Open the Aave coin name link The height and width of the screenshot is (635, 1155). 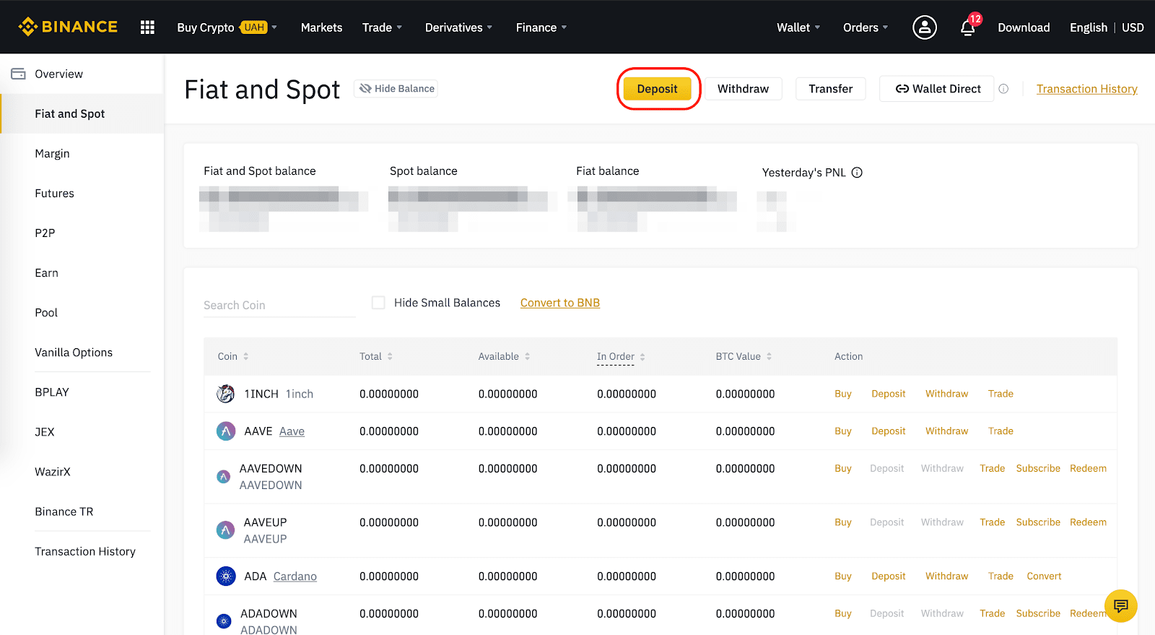[292, 431]
